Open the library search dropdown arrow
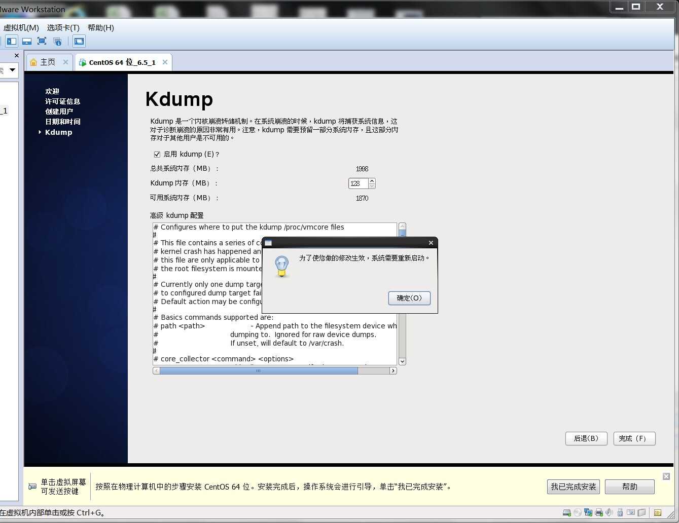The image size is (679, 523). click(x=12, y=69)
